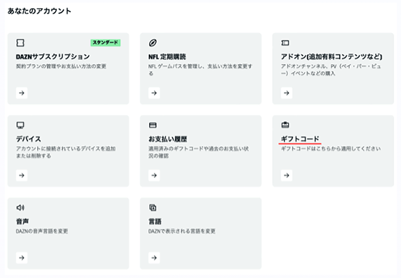This screenshot has width=401, height=278.
Task: Click text 適用済みのギフトコードや過去のお支払い状況
Action: pos(198,152)
